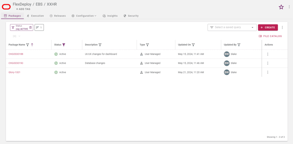The width and height of the screenshot is (293, 144).
Task: Open the Type column filter
Action: (147, 45)
